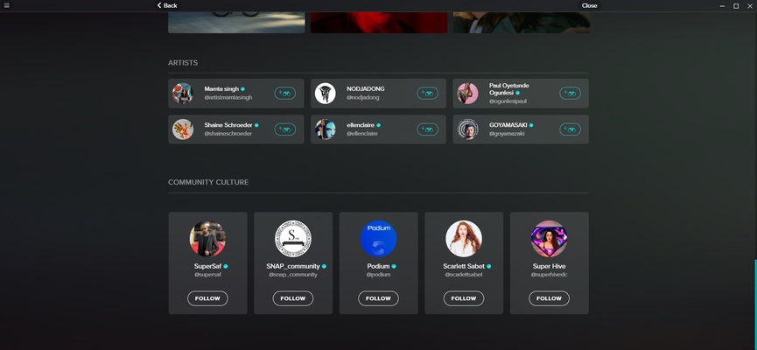Open the Podium profile picture
This screenshot has width=757, height=350.
coord(378,239)
